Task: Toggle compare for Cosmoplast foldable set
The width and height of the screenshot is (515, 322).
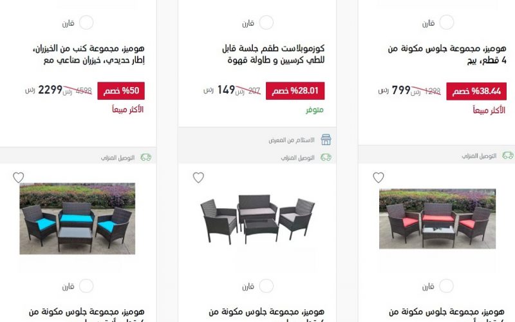Action: coord(267,23)
